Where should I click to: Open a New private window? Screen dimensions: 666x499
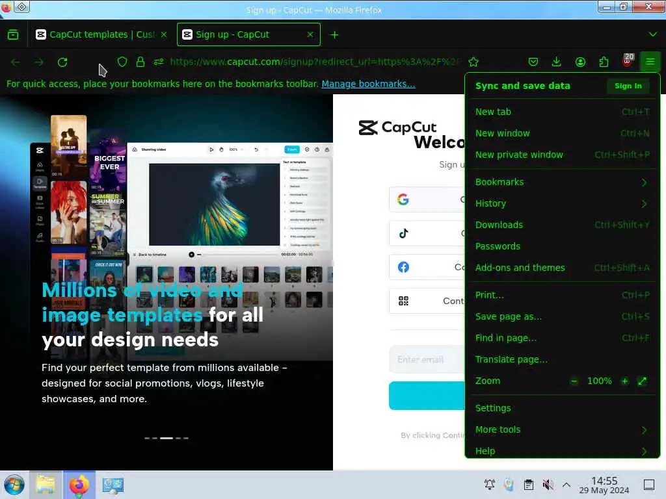pyautogui.click(x=563, y=155)
